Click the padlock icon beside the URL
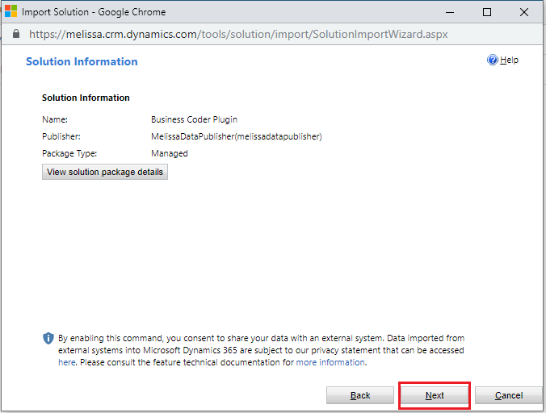The width and height of the screenshot is (546, 413). pos(16,35)
